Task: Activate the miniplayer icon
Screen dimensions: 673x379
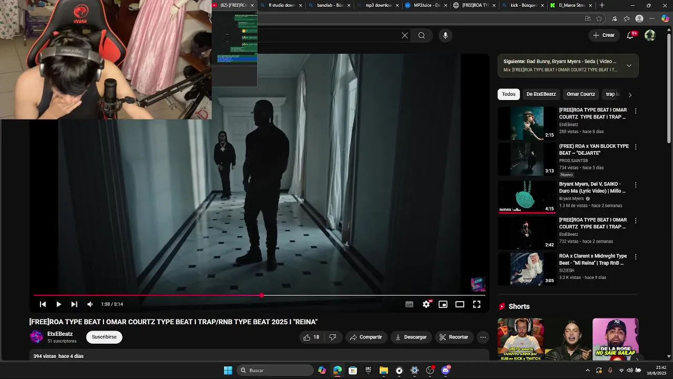Action: point(443,304)
